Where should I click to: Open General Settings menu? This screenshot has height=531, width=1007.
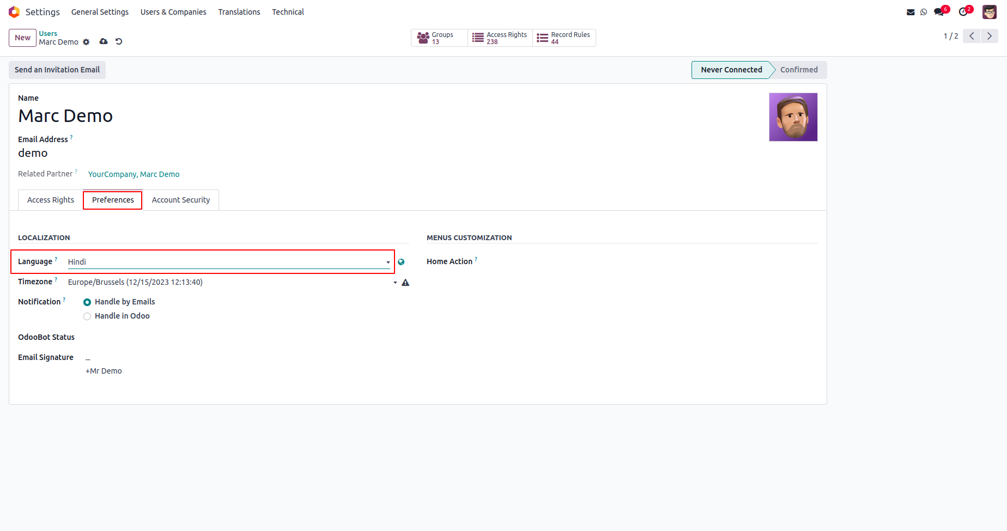point(100,12)
